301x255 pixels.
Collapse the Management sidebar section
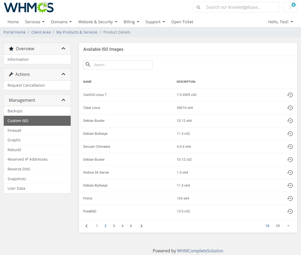coord(63,100)
